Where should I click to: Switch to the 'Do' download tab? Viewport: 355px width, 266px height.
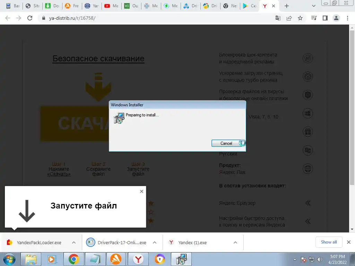[52, 6]
